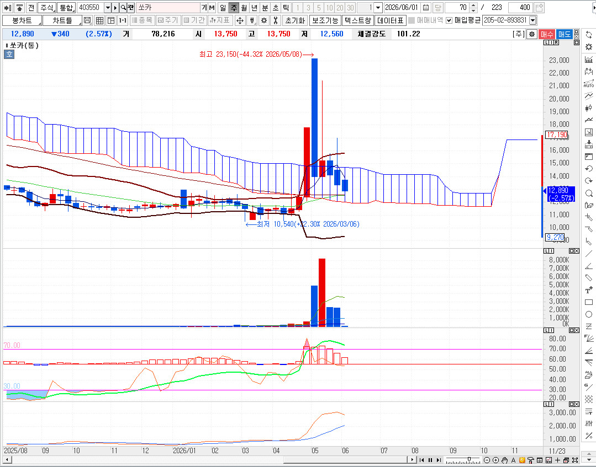Image resolution: width=596 pixels, height=467 pixels.
Task: Click the zoom in plus icon
Action: (x=495, y=460)
